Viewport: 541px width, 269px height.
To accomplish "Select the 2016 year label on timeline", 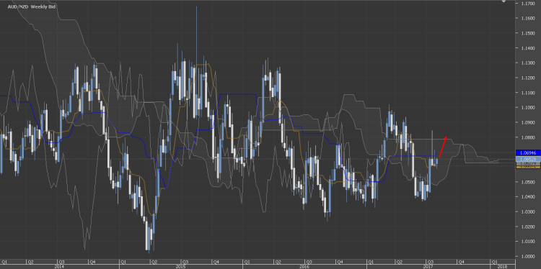I will click(304, 267).
